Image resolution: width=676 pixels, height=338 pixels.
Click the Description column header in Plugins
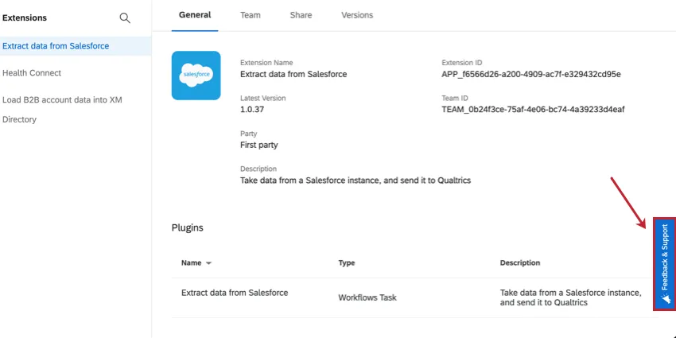[520, 262]
